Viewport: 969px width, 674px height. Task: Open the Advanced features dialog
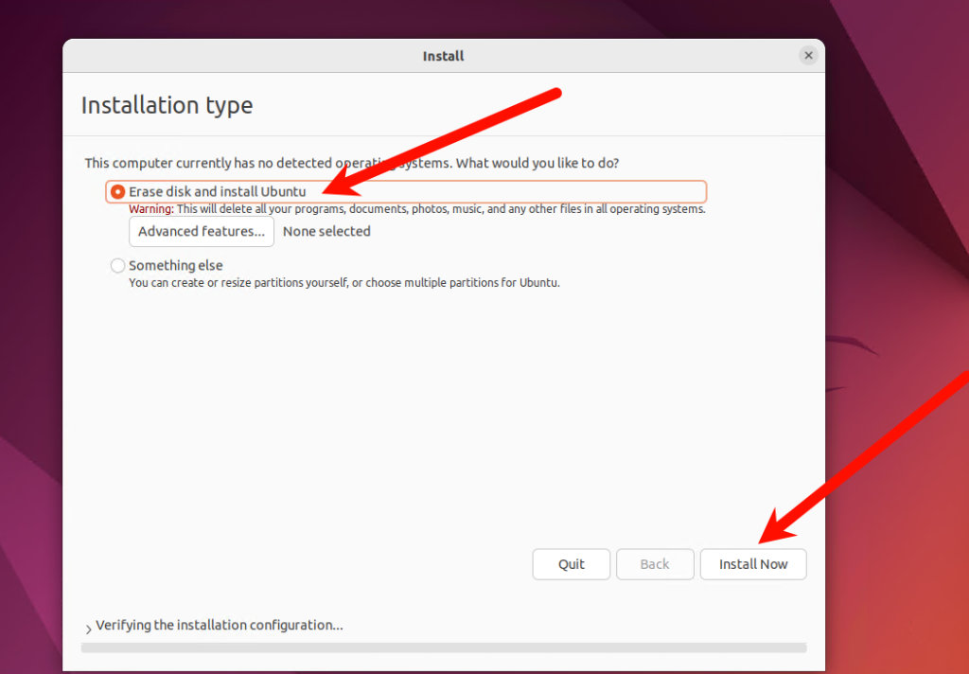point(202,231)
